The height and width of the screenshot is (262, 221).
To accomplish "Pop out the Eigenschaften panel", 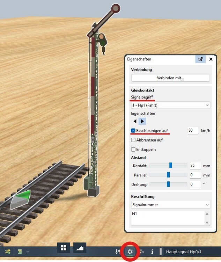I will (200, 59).
